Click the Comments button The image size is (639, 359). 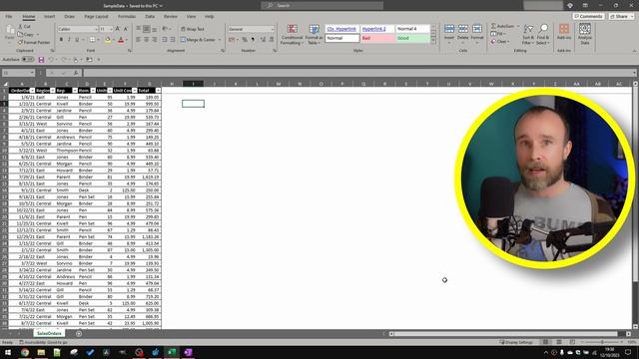[x=588, y=17]
